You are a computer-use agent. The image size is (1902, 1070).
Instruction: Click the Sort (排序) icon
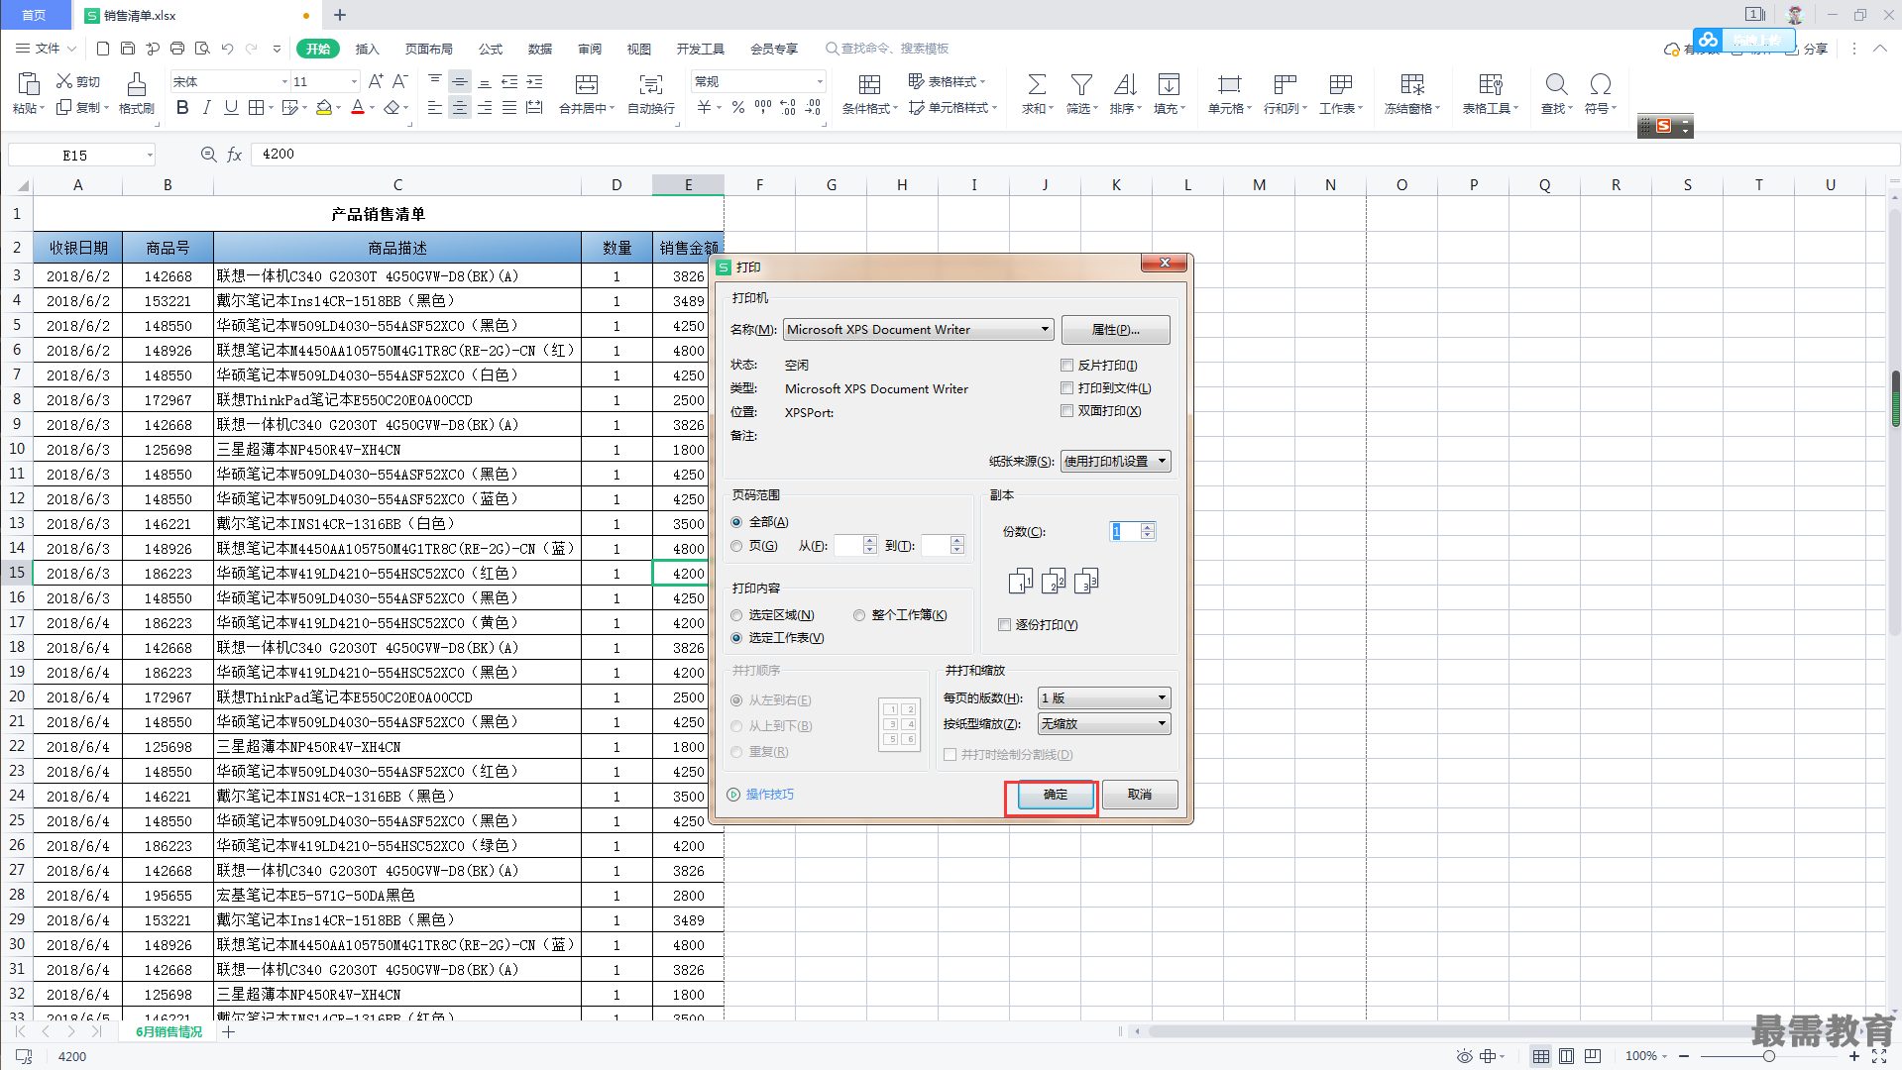point(1125,84)
